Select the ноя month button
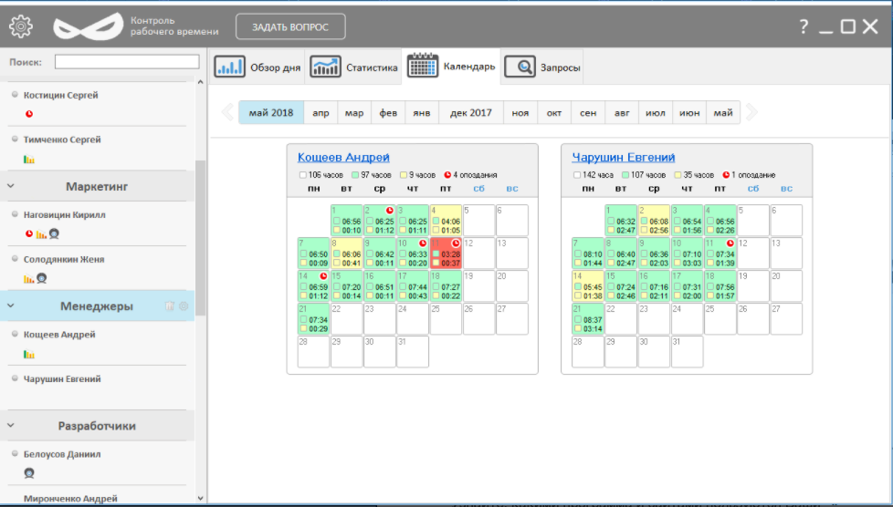The width and height of the screenshot is (893, 507). click(x=520, y=113)
